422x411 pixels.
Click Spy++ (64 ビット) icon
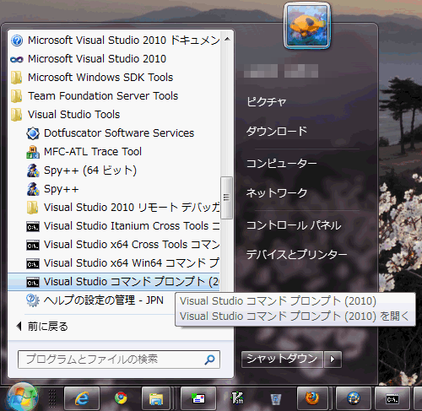coord(33,170)
